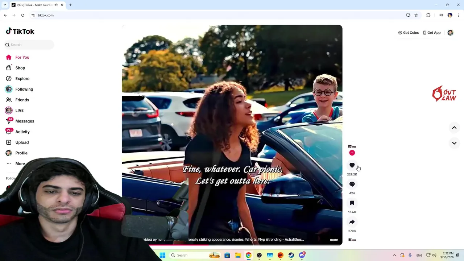View site information icon in address bar
Viewport: 464px width, 261px height.
[x=33, y=15]
